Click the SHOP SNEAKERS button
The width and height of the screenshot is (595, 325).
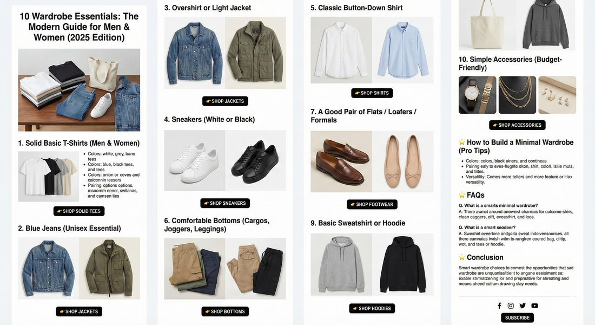[225, 203]
